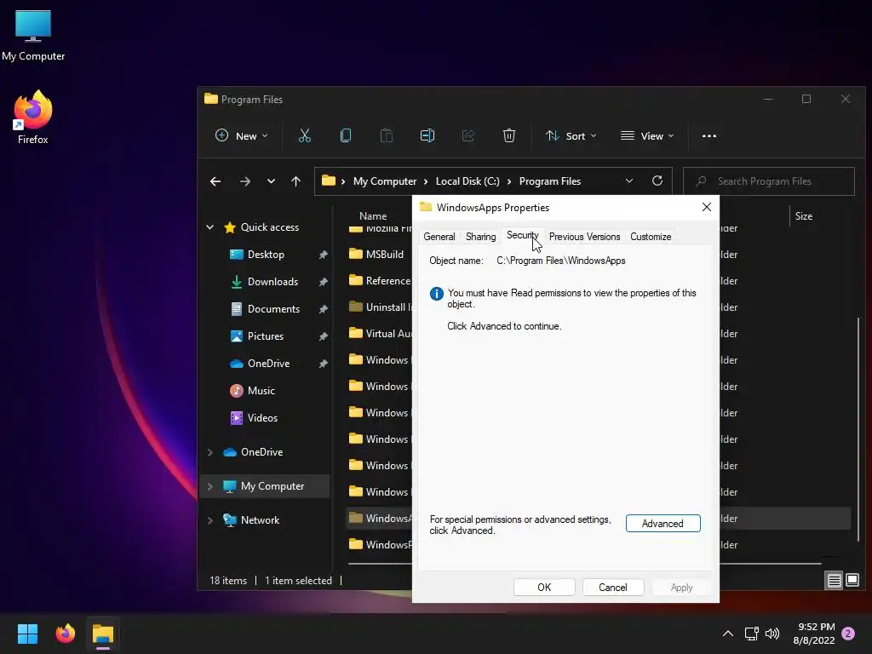Viewport: 872px width, 654px height.
Task: Click the File Explorer taskbar icon
Action: 103,634
